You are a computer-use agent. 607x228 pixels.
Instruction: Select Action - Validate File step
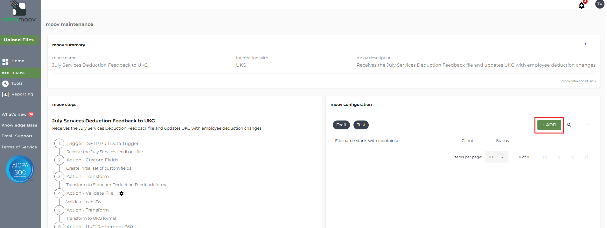pyautogui.click(x=90, y=193)
